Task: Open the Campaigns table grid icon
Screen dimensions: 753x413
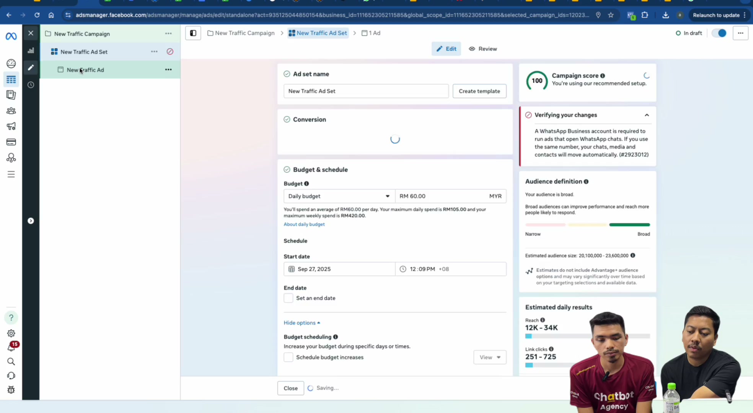Action: (11, 80)
